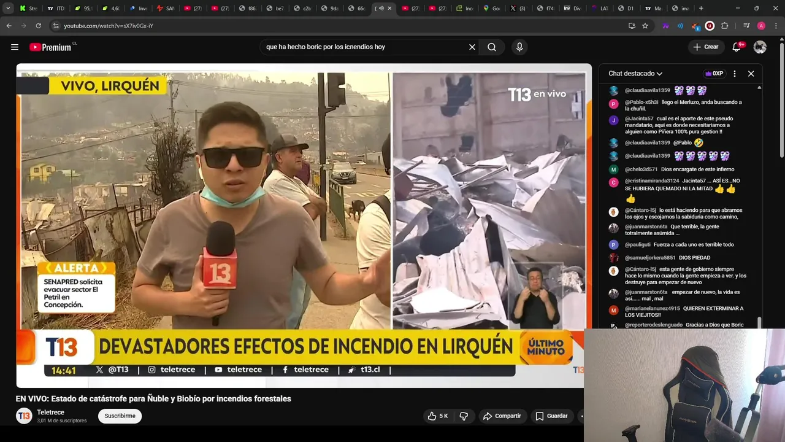Open the Chrome three-dot menu
785x442 pixels.
point(776,26)
